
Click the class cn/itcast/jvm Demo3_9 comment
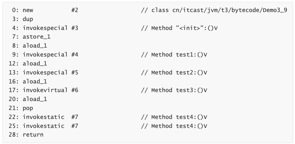tap(214, 10)
